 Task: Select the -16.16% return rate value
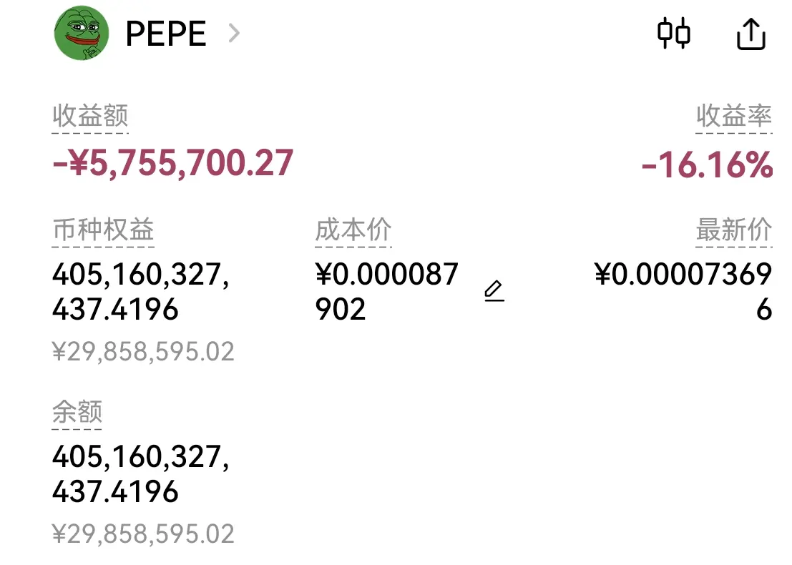click(707, 164)
